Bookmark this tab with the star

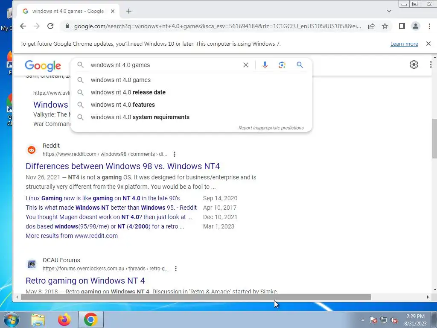(385, 26)
